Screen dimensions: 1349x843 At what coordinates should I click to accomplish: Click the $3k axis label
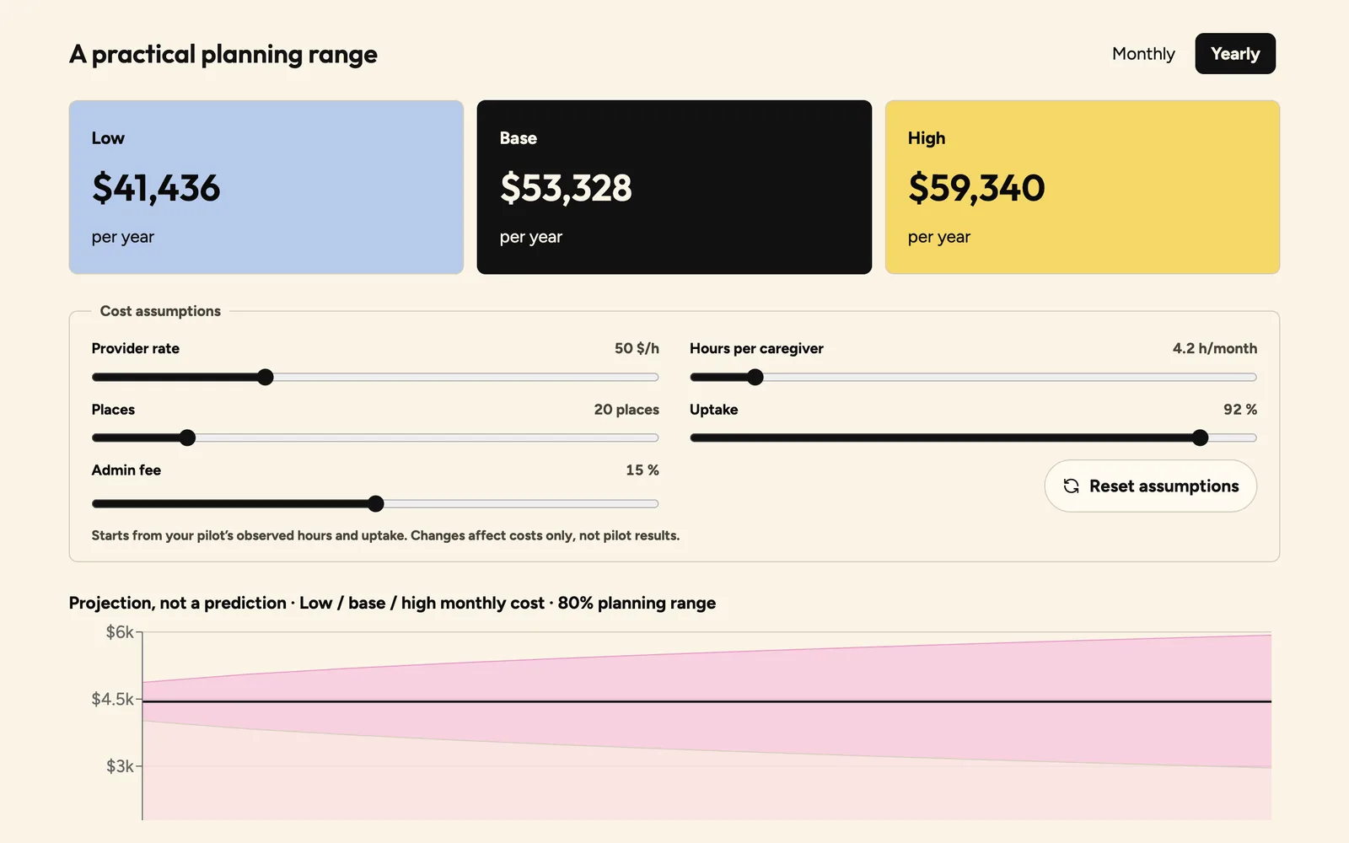coord(120,766)
